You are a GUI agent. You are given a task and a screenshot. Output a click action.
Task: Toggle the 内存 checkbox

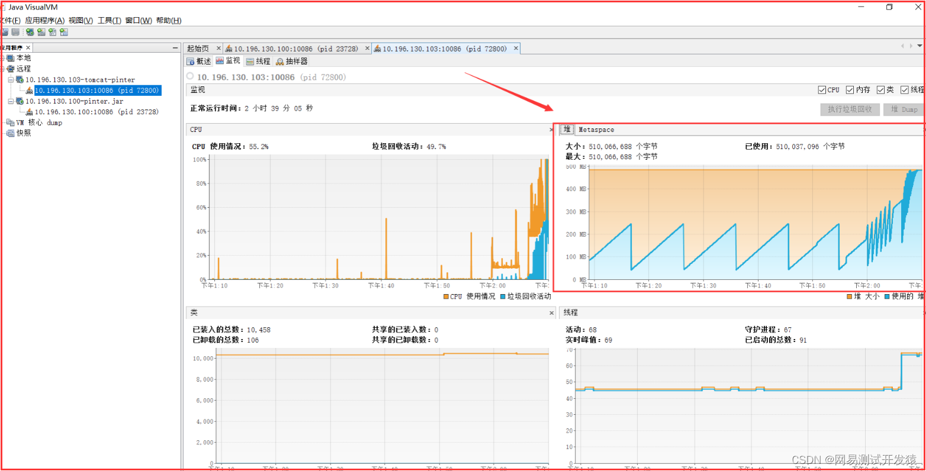(850, 90)
